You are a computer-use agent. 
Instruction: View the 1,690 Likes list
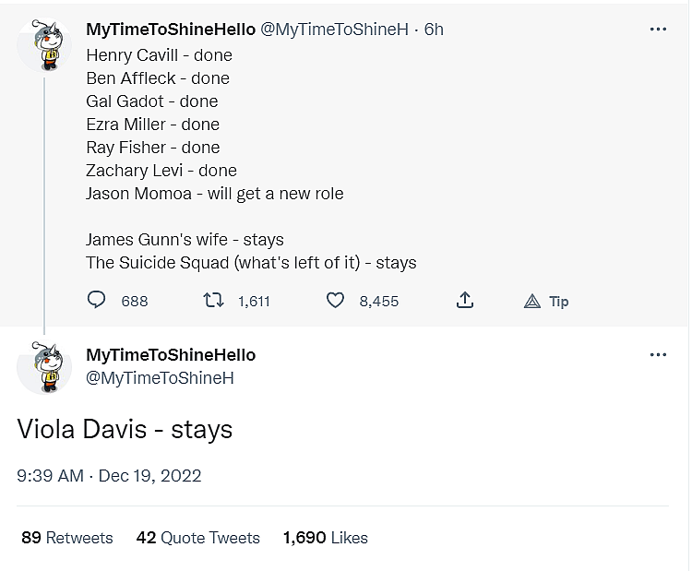point(325,538)
